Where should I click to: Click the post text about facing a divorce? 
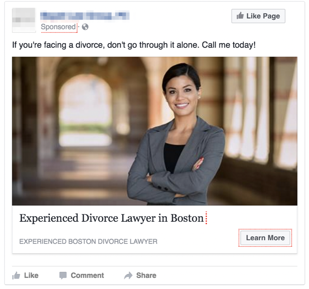click(134, 45)
